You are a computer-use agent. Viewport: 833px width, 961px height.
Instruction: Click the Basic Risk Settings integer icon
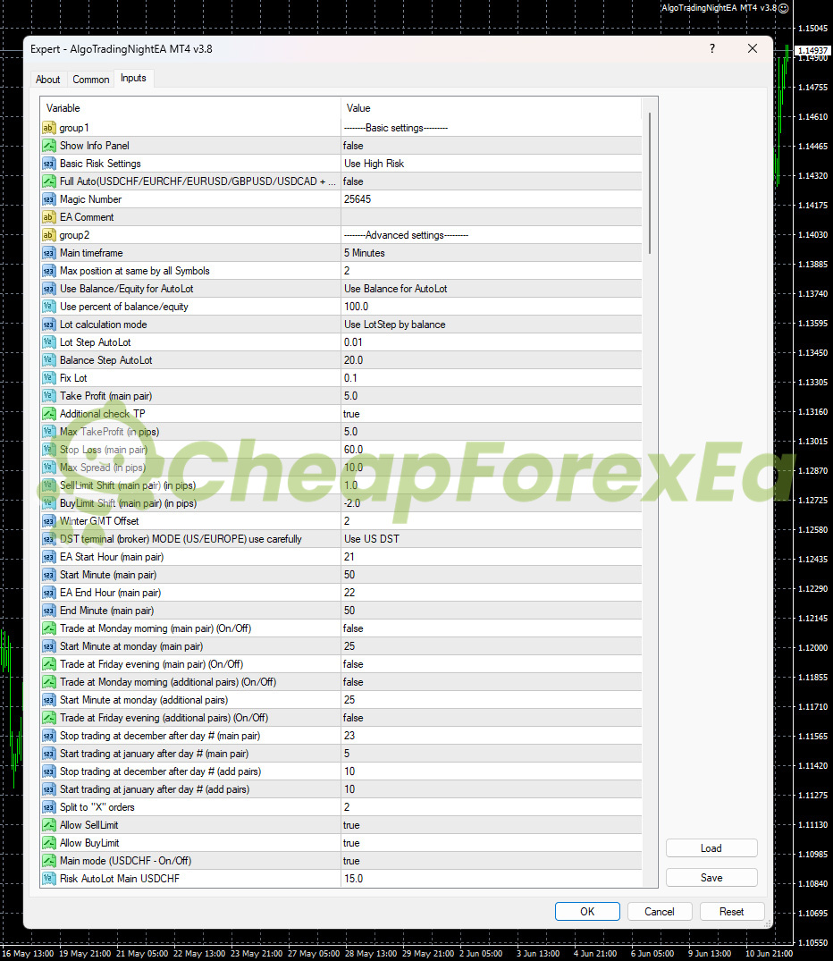coord(49,164)
